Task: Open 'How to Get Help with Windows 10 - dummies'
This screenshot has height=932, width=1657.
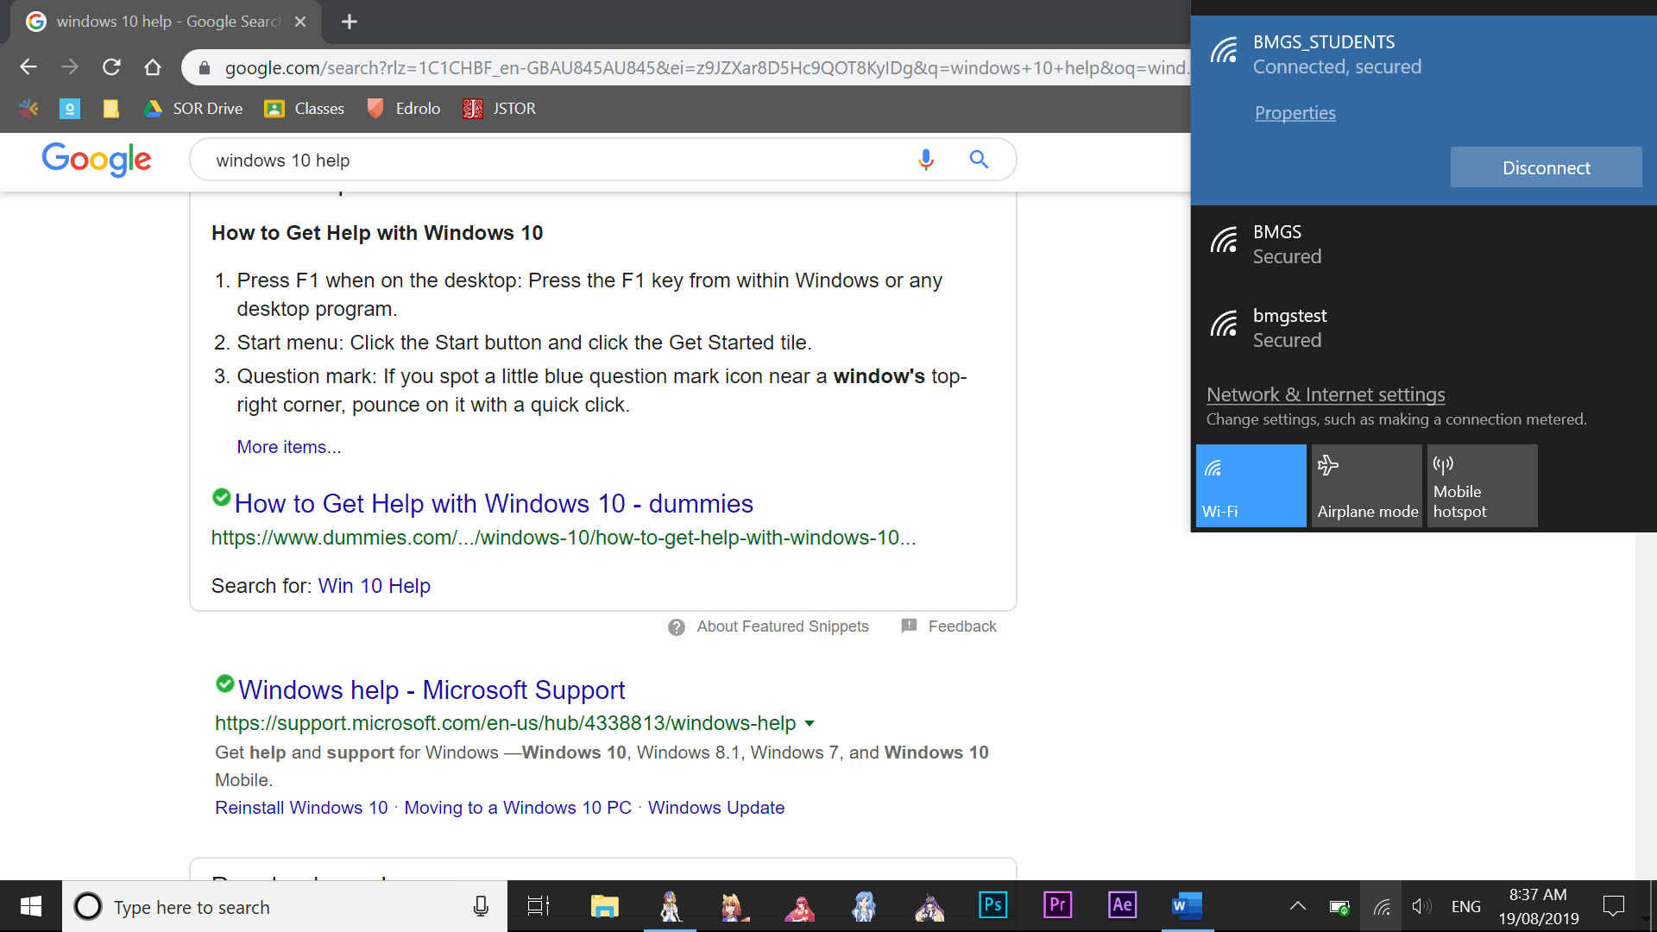Action: click(494, 504)
